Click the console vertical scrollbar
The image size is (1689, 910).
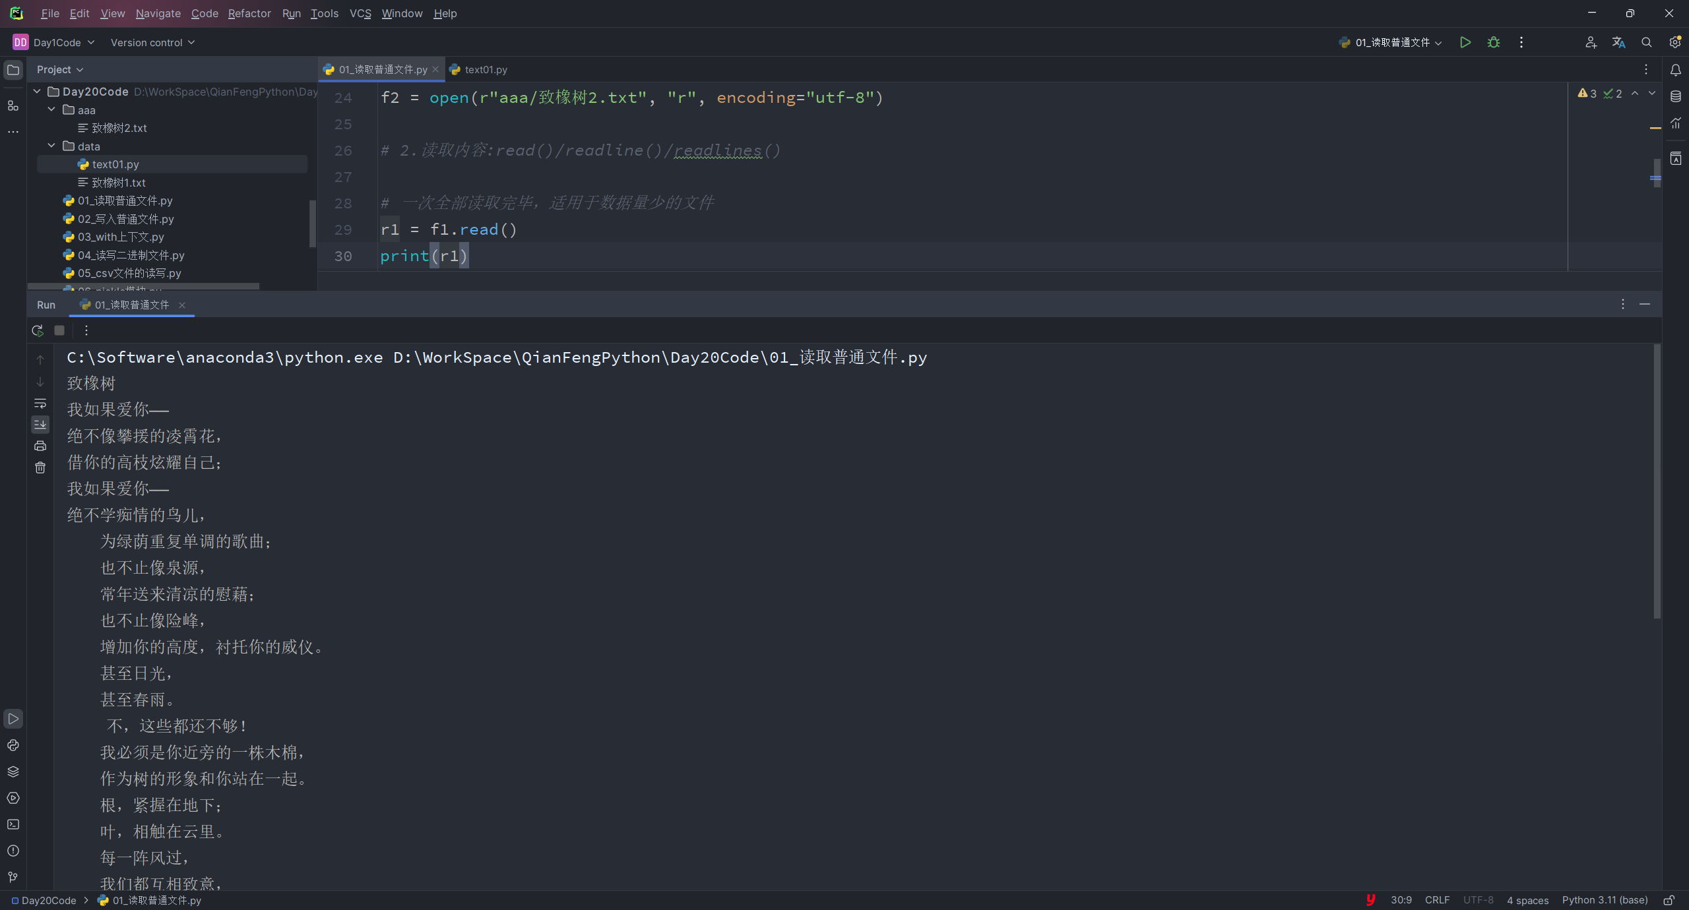click(x=1657, y=481)
